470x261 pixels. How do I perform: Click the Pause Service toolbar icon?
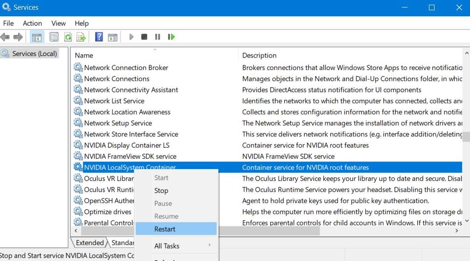click(158, 37)
